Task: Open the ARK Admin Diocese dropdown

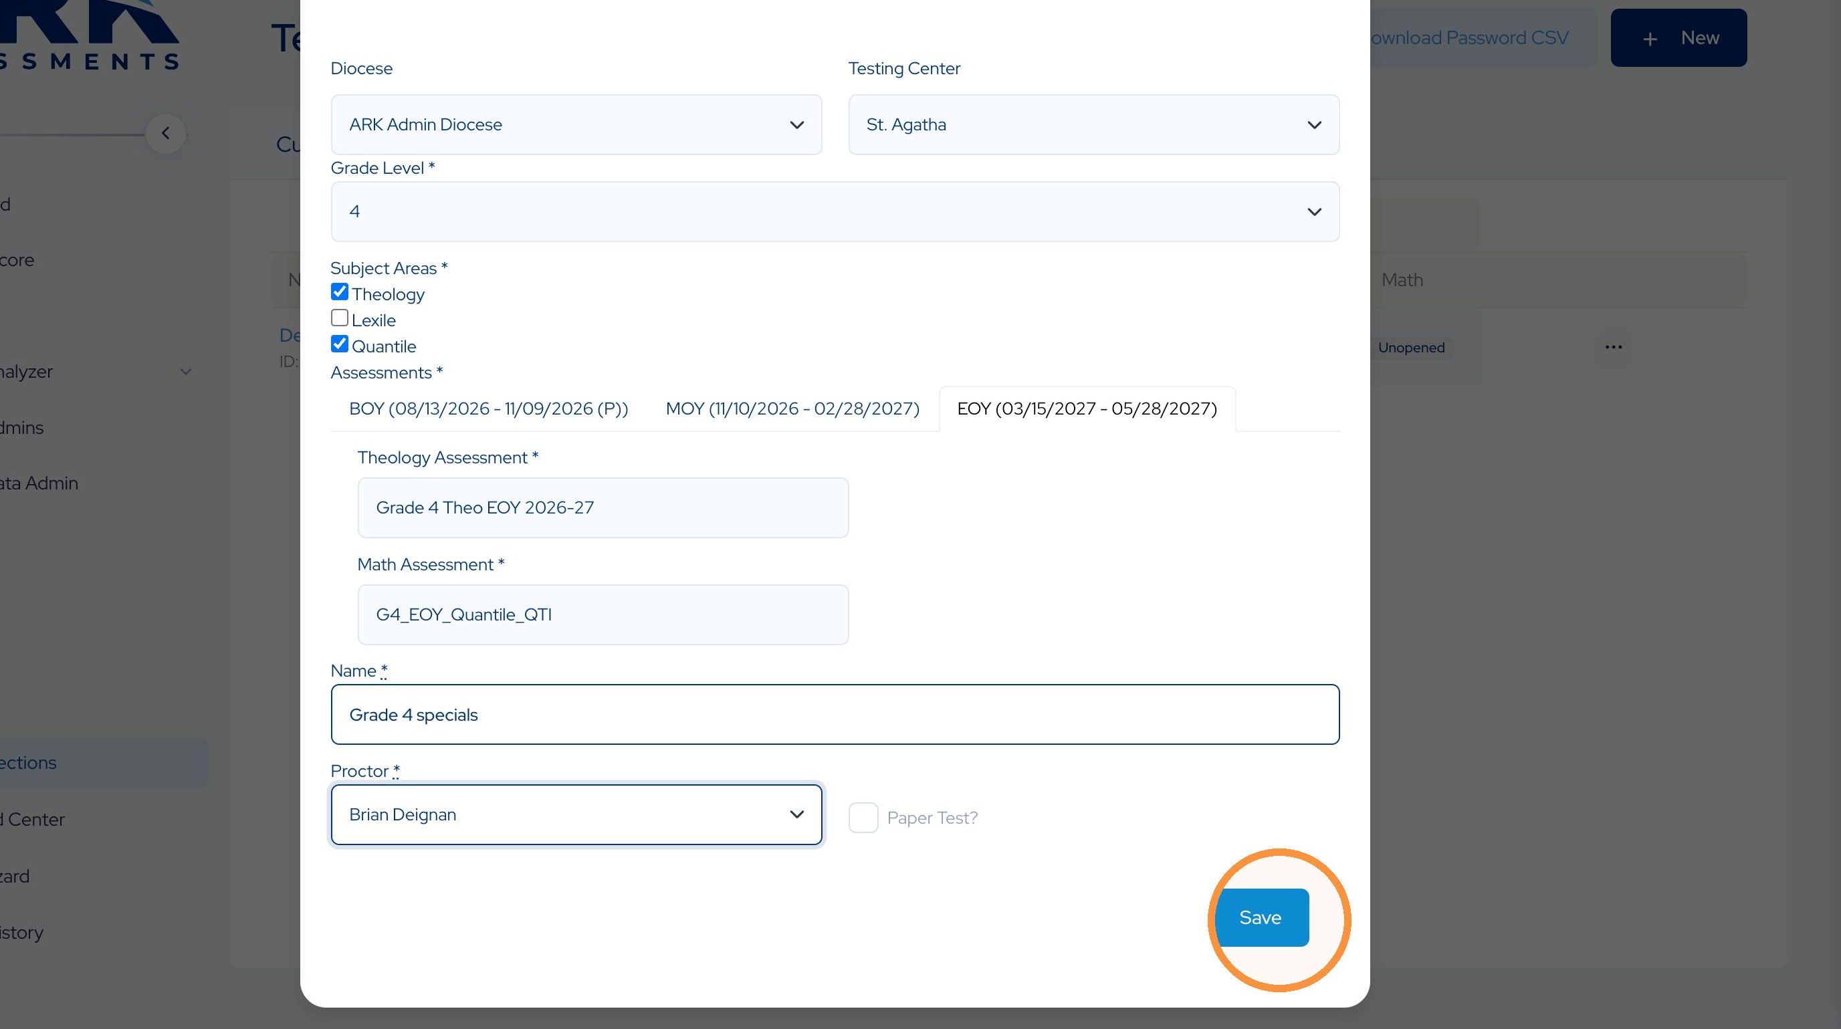Action: [576, 125]
